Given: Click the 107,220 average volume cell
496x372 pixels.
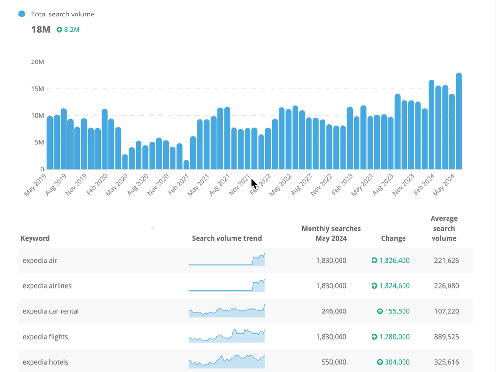Looking at the screenshot, I should click(447, 311).
